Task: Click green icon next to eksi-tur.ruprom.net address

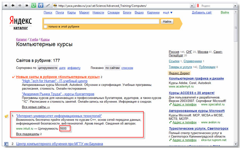Action: point(170,140)
